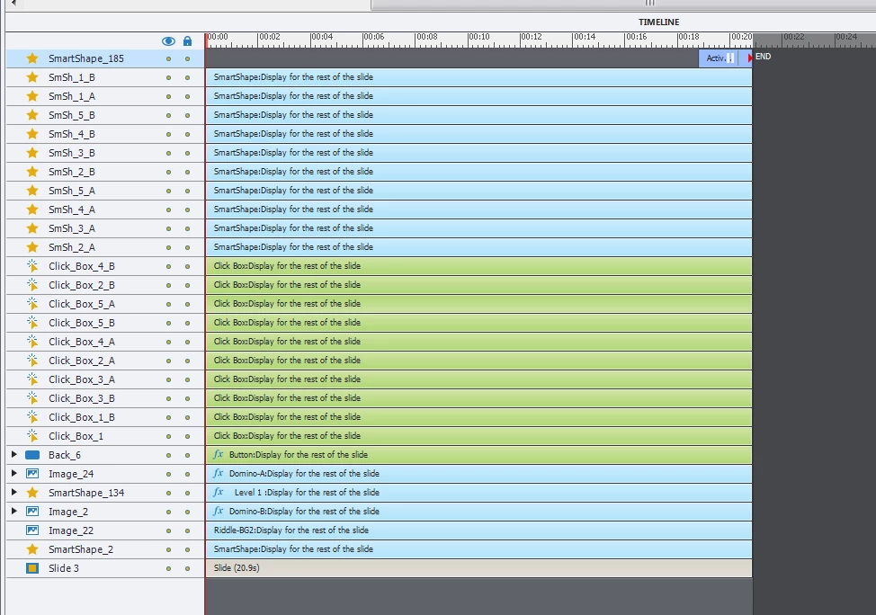Toggle lock dot for SmSh_4_B
This screenshot has height=615, width=876.
(x=188, y=135)
